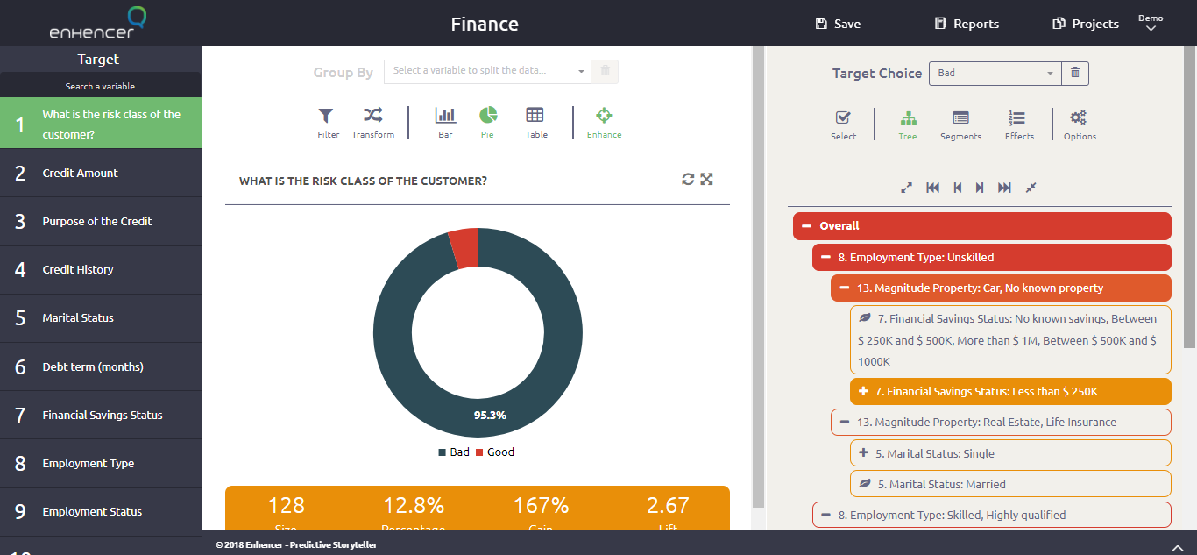
Task: Open the Transform tool
Action: [x=372, y=123]
